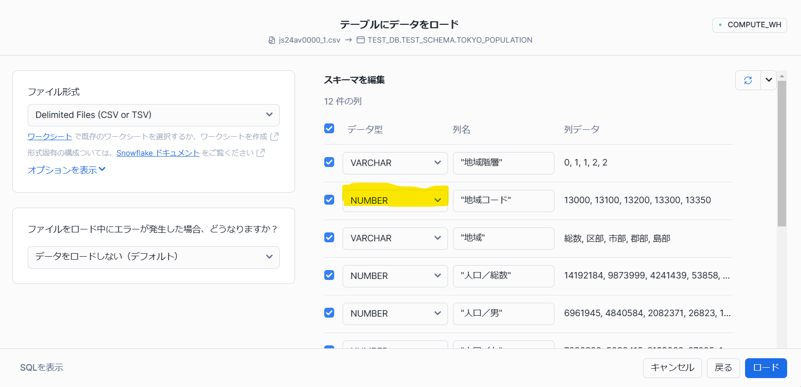Click the 列名 column header
801x387 pixels.
[x=461, y=129]
